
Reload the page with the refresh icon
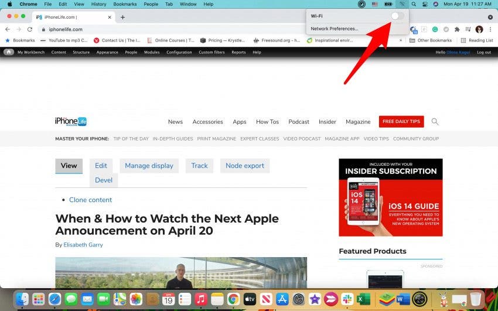point(31,29)
